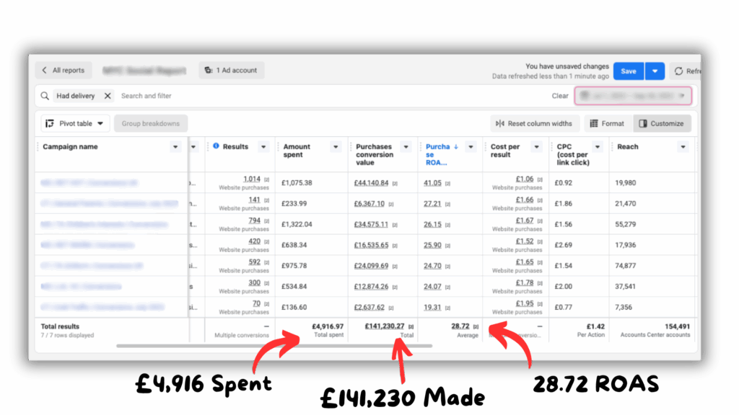Viewport: 739px width, 415px height.
Task: Click the 19.31 ROAS value
Action: tap(432, 307)
